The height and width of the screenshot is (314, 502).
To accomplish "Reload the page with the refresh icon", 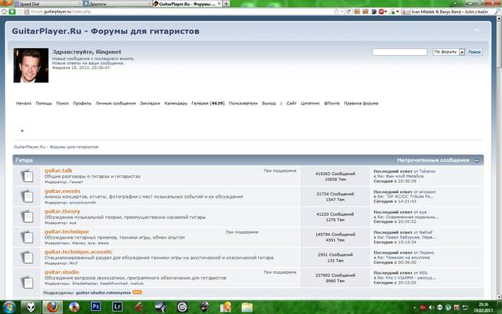I will click(x=348, y=12).
